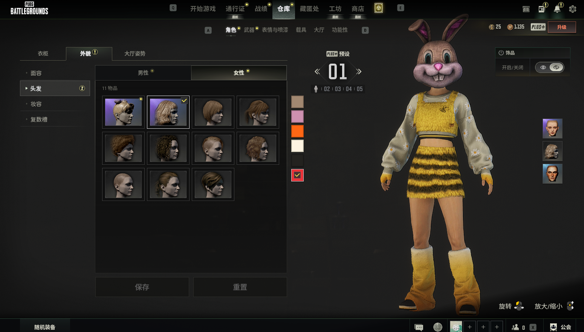Screen dimensions: 584x332
Task: Open the 衣柜 wardrobe tab
Action: tap(43, 53)
